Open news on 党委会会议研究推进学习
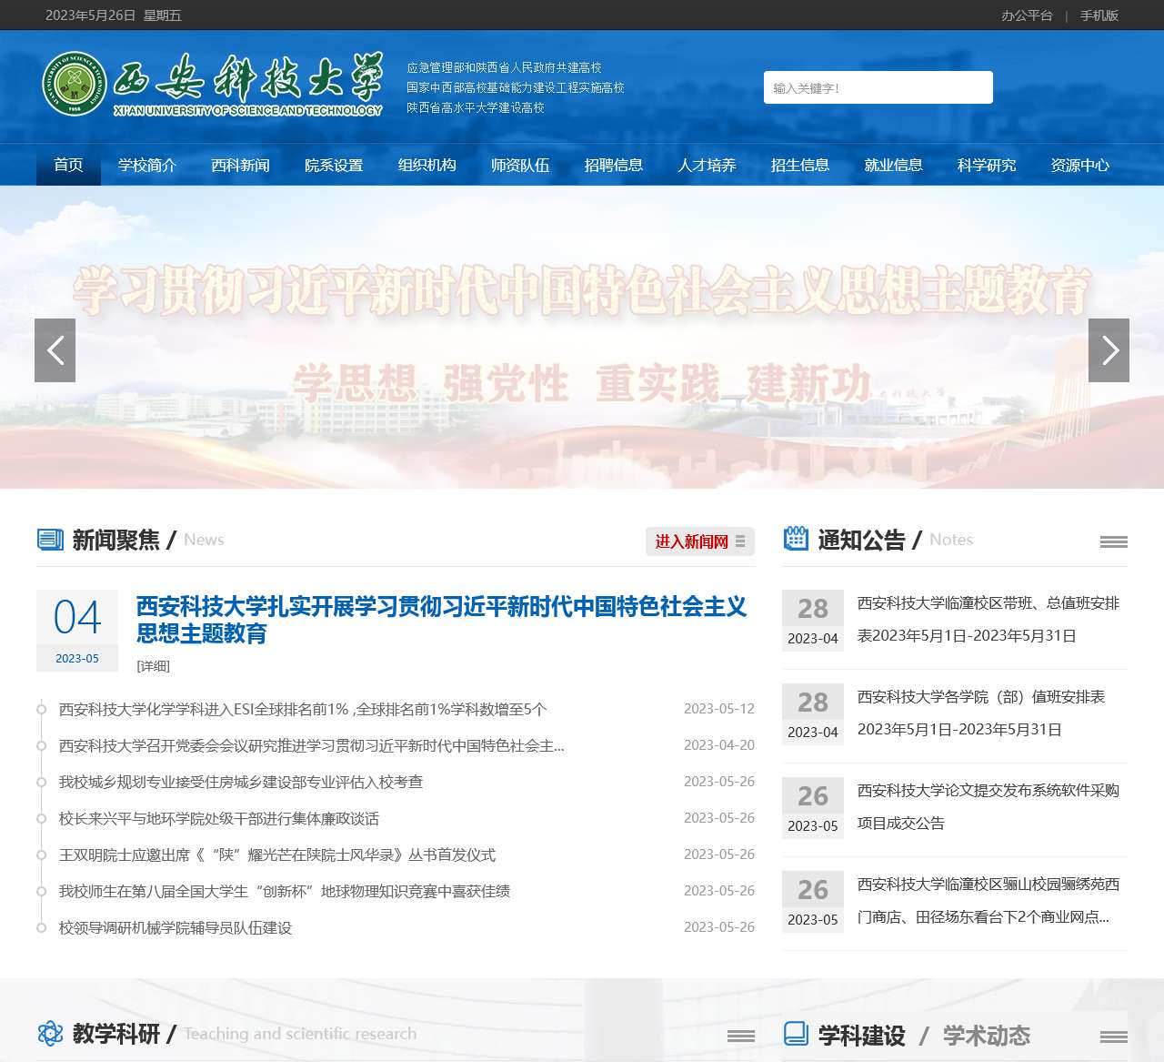This screenshot has width=1164, height=1062. (312, 745)
